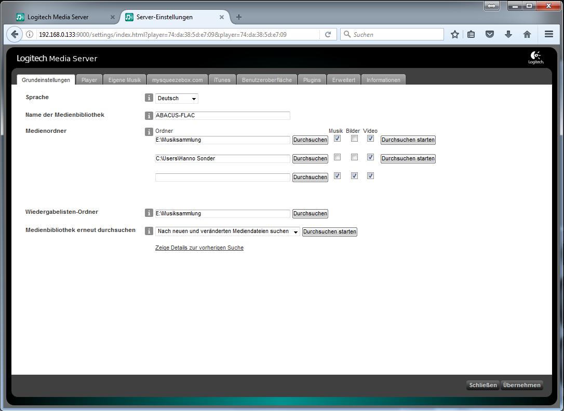Switch to Player settings tab
The width and height of the screenshot is (564, 411).
[x=89, y=80]
